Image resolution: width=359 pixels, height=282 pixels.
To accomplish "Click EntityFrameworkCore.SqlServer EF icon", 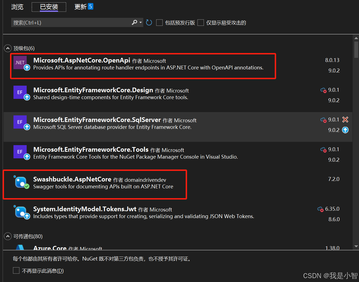I will click(x=20, y=122).
